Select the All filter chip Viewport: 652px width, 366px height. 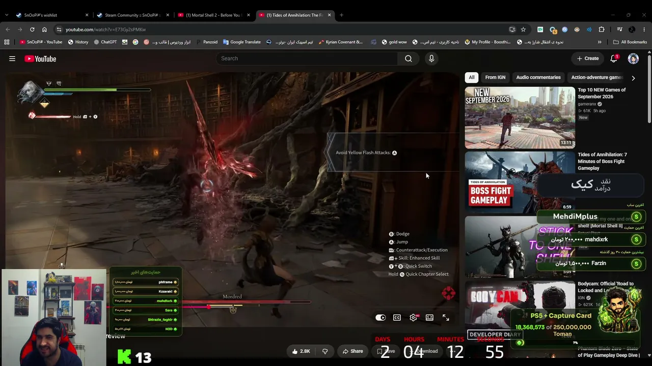pyautogui.click(x=472, y=77)
